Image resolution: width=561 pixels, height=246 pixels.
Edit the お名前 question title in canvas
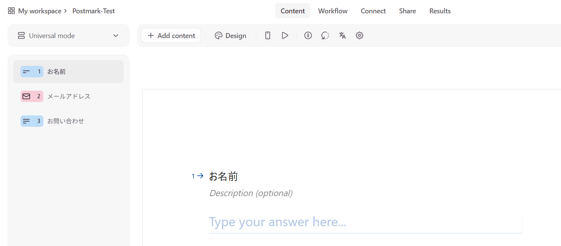tap(224, 176)
